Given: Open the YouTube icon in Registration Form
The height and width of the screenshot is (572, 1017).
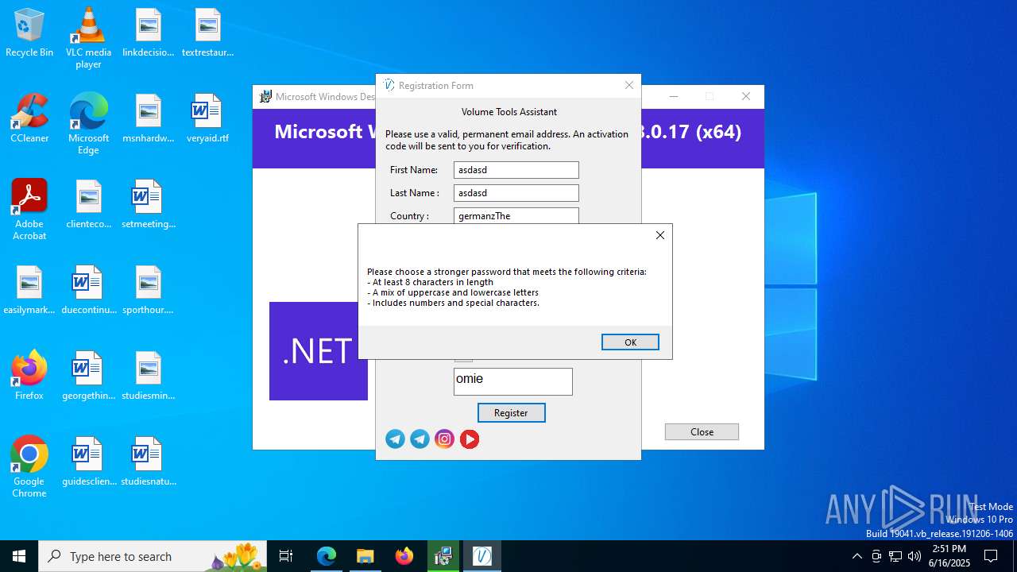Looking at the screenshot, I should [x=470, y=439].
